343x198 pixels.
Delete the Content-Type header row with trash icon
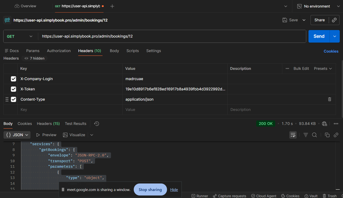click(329, 99)
